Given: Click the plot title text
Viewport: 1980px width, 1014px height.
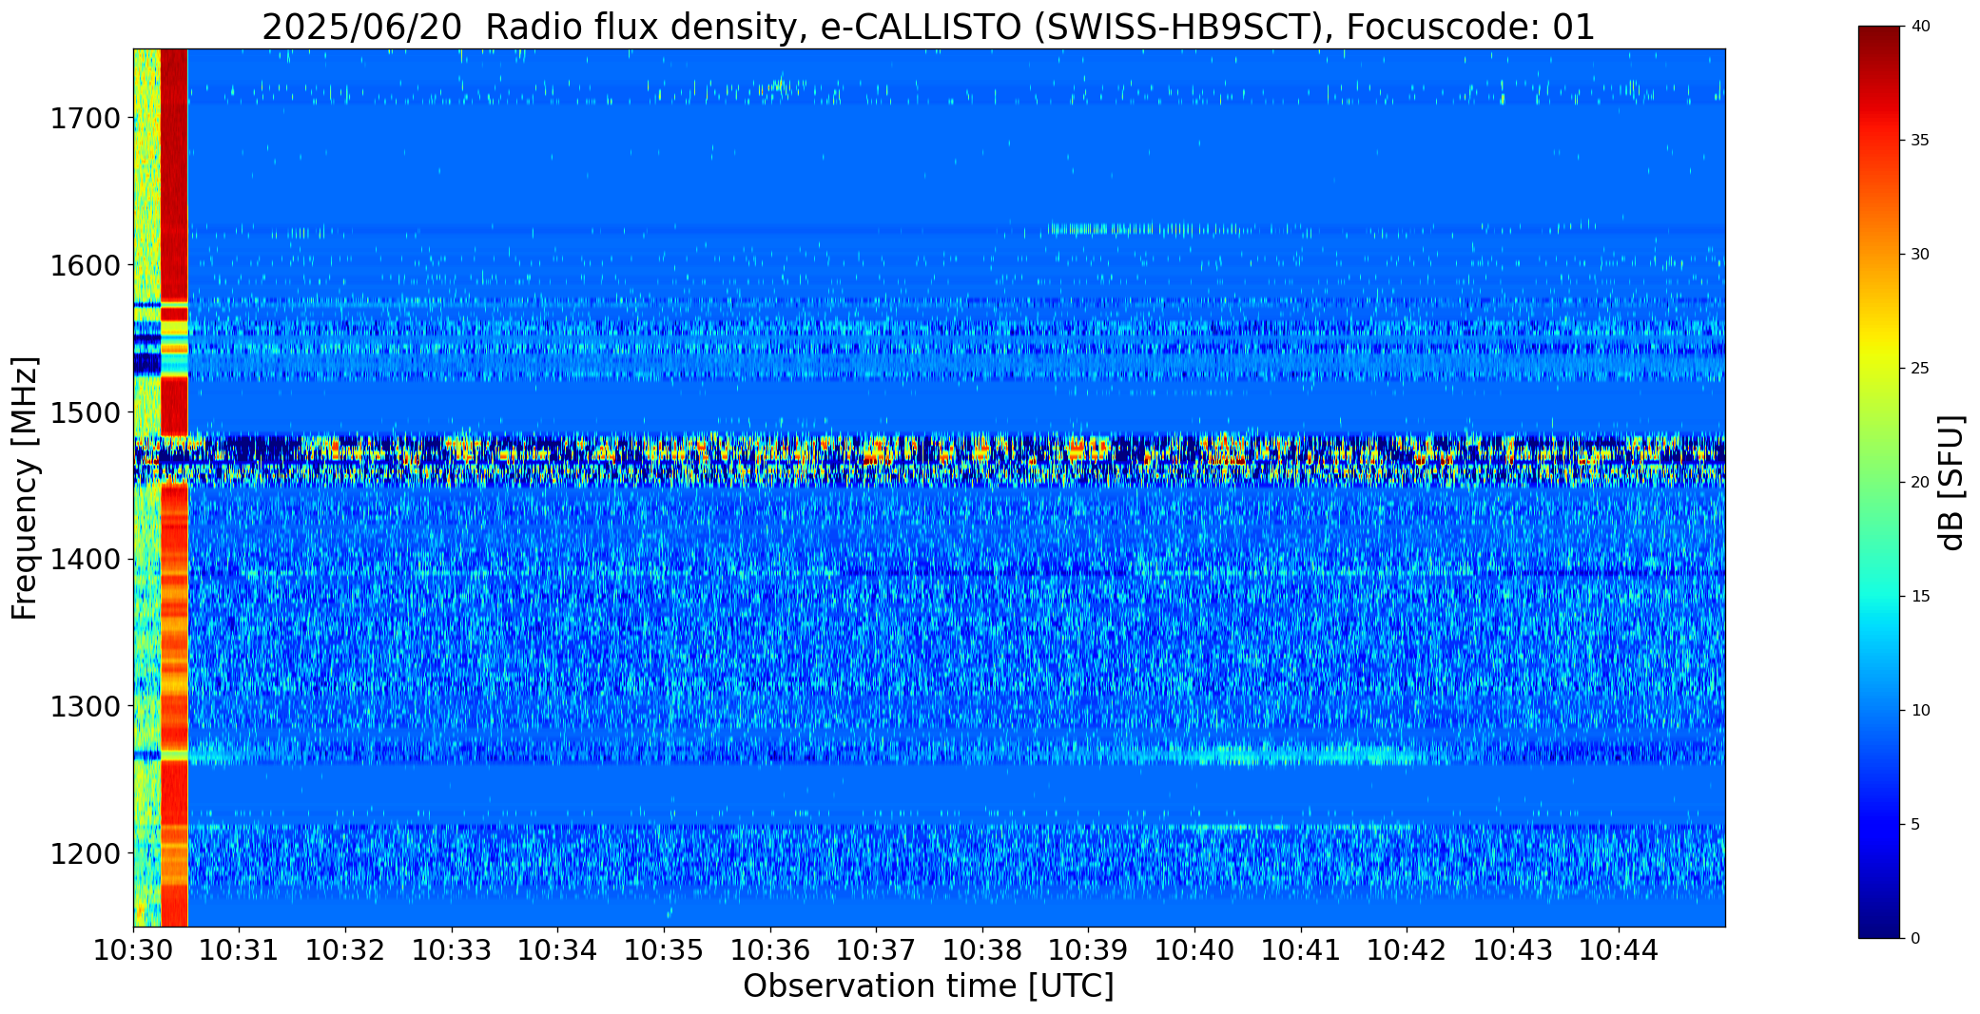Looking at the screenshot, I should point(928,28).
